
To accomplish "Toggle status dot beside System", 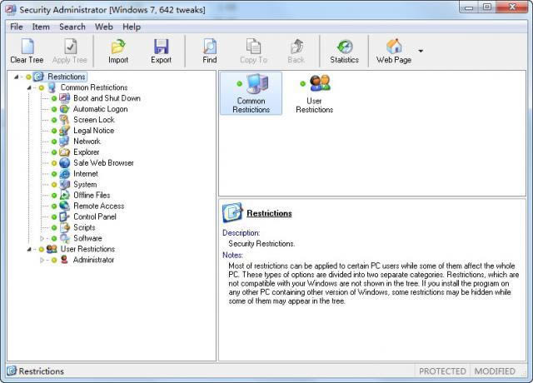I will point(54,185).
